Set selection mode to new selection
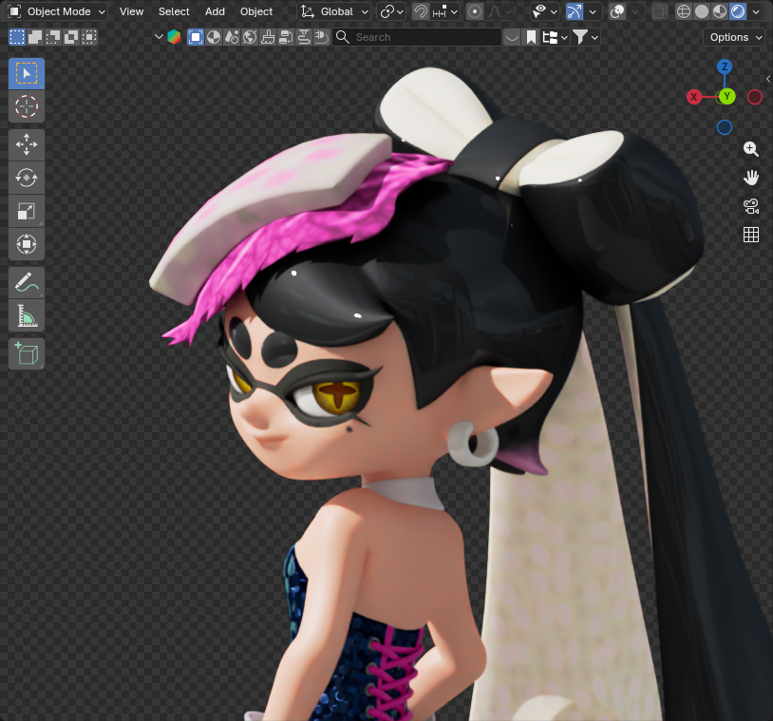Image resolution: width=773 pixels, height=721 pixels. click(17, 37)
